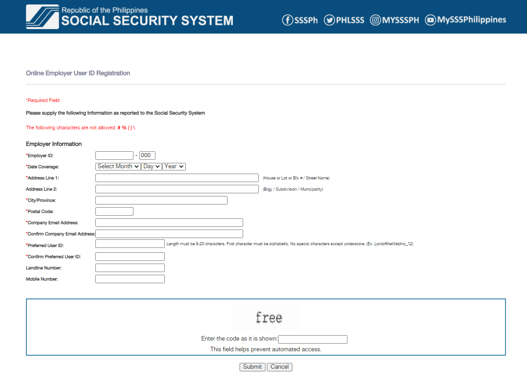Select the Address Line 2 field
The height and width of the screenshot is (379, 527).
[176, 189]
